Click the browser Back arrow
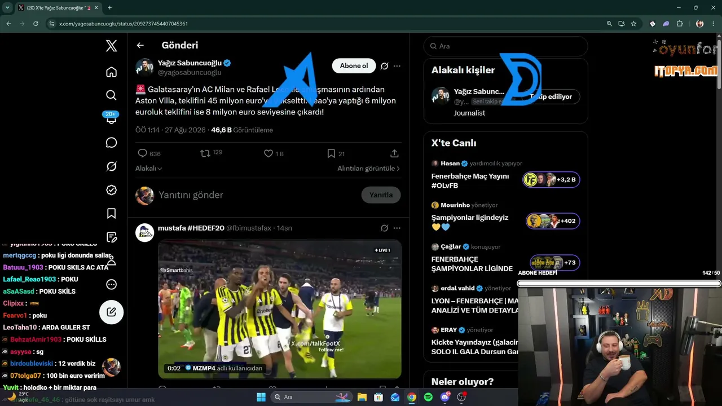This screenshot has width=722, height=406. [x=8, y=24]
